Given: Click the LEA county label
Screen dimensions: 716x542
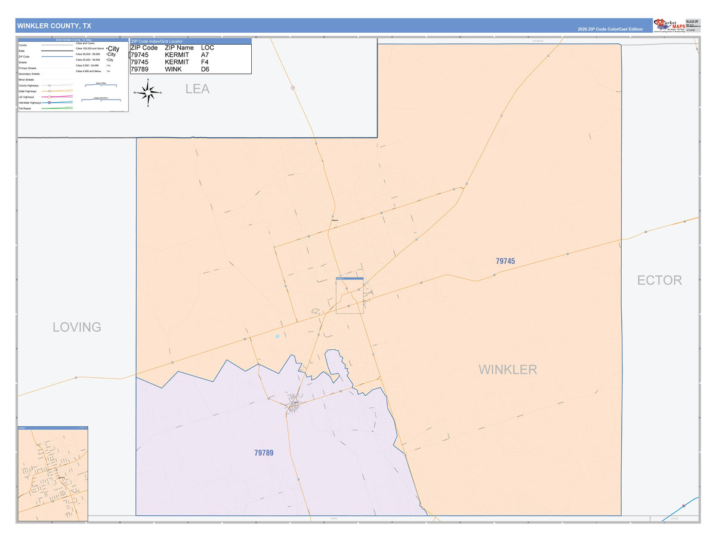Looking at the screenshot, I should (197, 88).
